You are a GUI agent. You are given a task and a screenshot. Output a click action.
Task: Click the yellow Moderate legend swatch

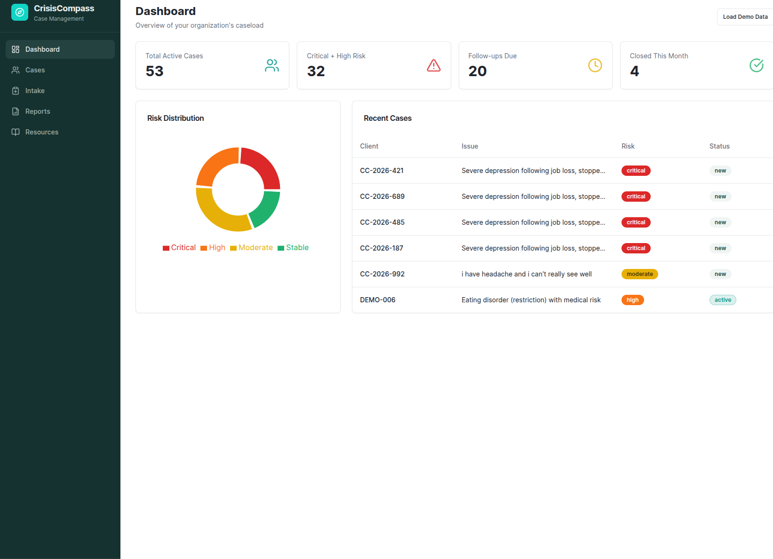tap(233, 248)
